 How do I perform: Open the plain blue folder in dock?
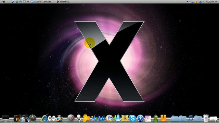[x=175, y=119]
